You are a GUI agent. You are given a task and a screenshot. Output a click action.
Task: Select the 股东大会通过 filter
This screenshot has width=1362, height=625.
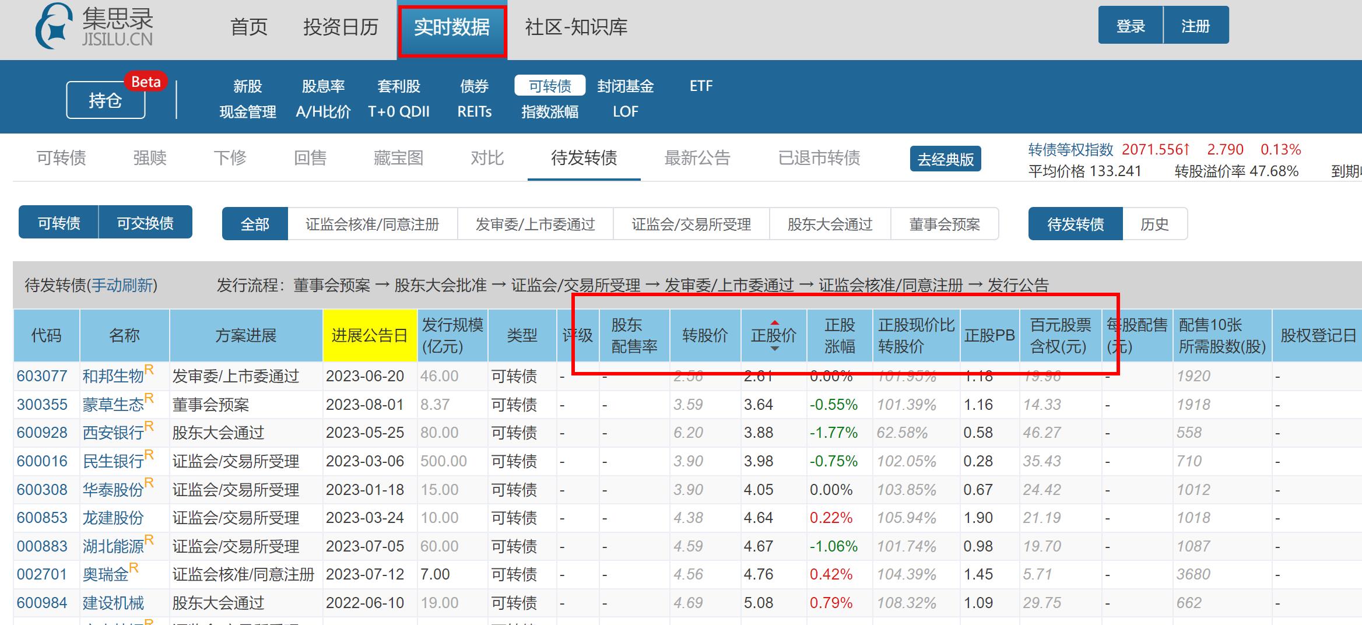[831, 224]
